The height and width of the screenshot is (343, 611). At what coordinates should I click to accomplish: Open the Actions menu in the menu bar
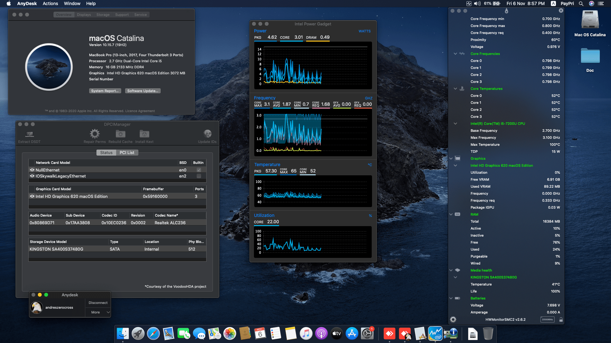pyautogui.click(x=50, y=3)
